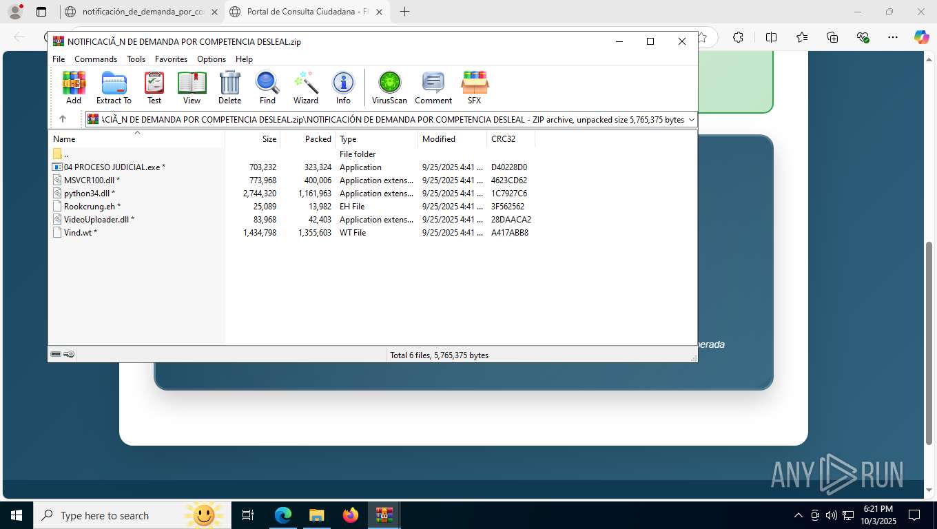Click size value 2,744,320
The height and width of the screenshot is (529, 937).
(x=260, y=194)
